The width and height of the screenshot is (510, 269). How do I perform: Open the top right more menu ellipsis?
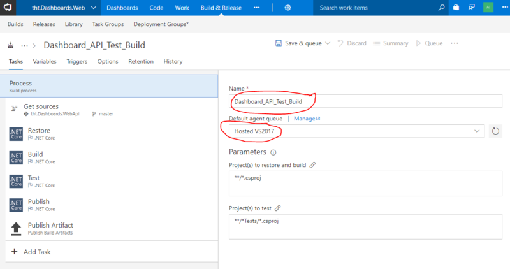[x=505, y=7]
